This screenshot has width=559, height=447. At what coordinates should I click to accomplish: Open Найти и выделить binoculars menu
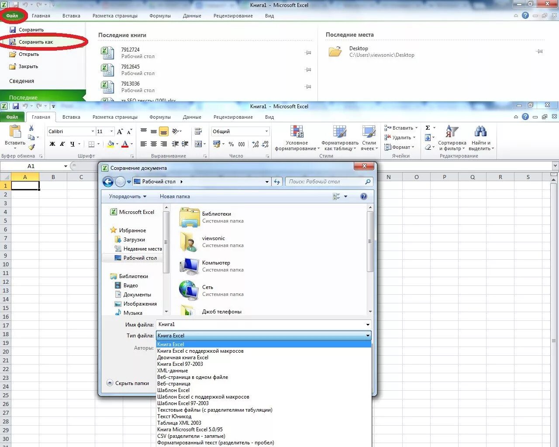(481, 138)
